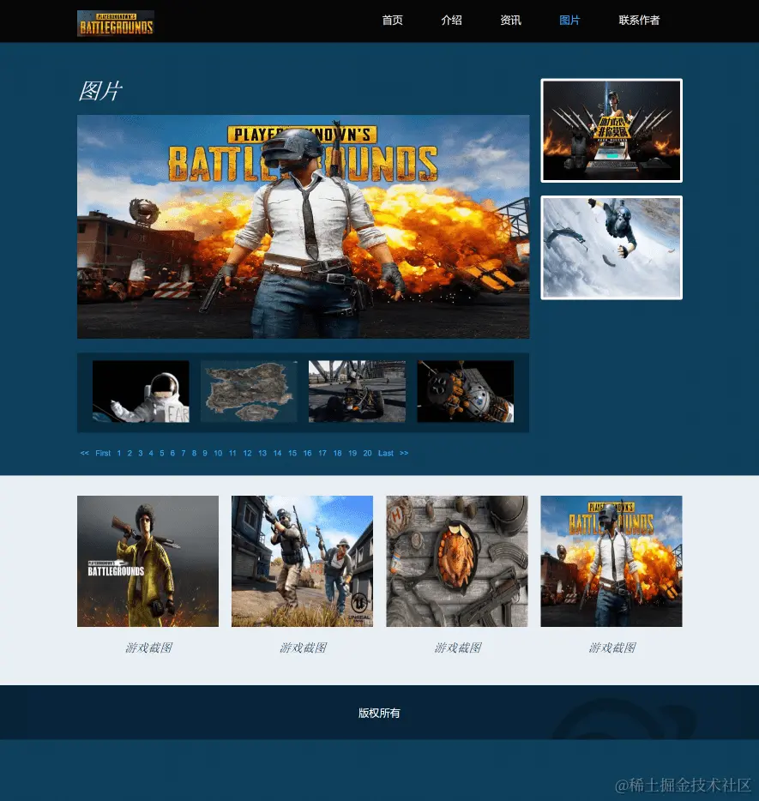
Task: Open the skydiving sidebar image
Action: 611,248
